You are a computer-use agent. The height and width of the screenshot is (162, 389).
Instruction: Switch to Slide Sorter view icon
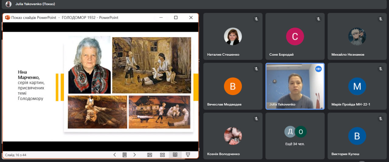pos(162,155)
